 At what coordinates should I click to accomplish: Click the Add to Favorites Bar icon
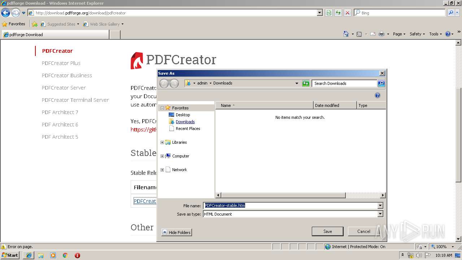35,24
